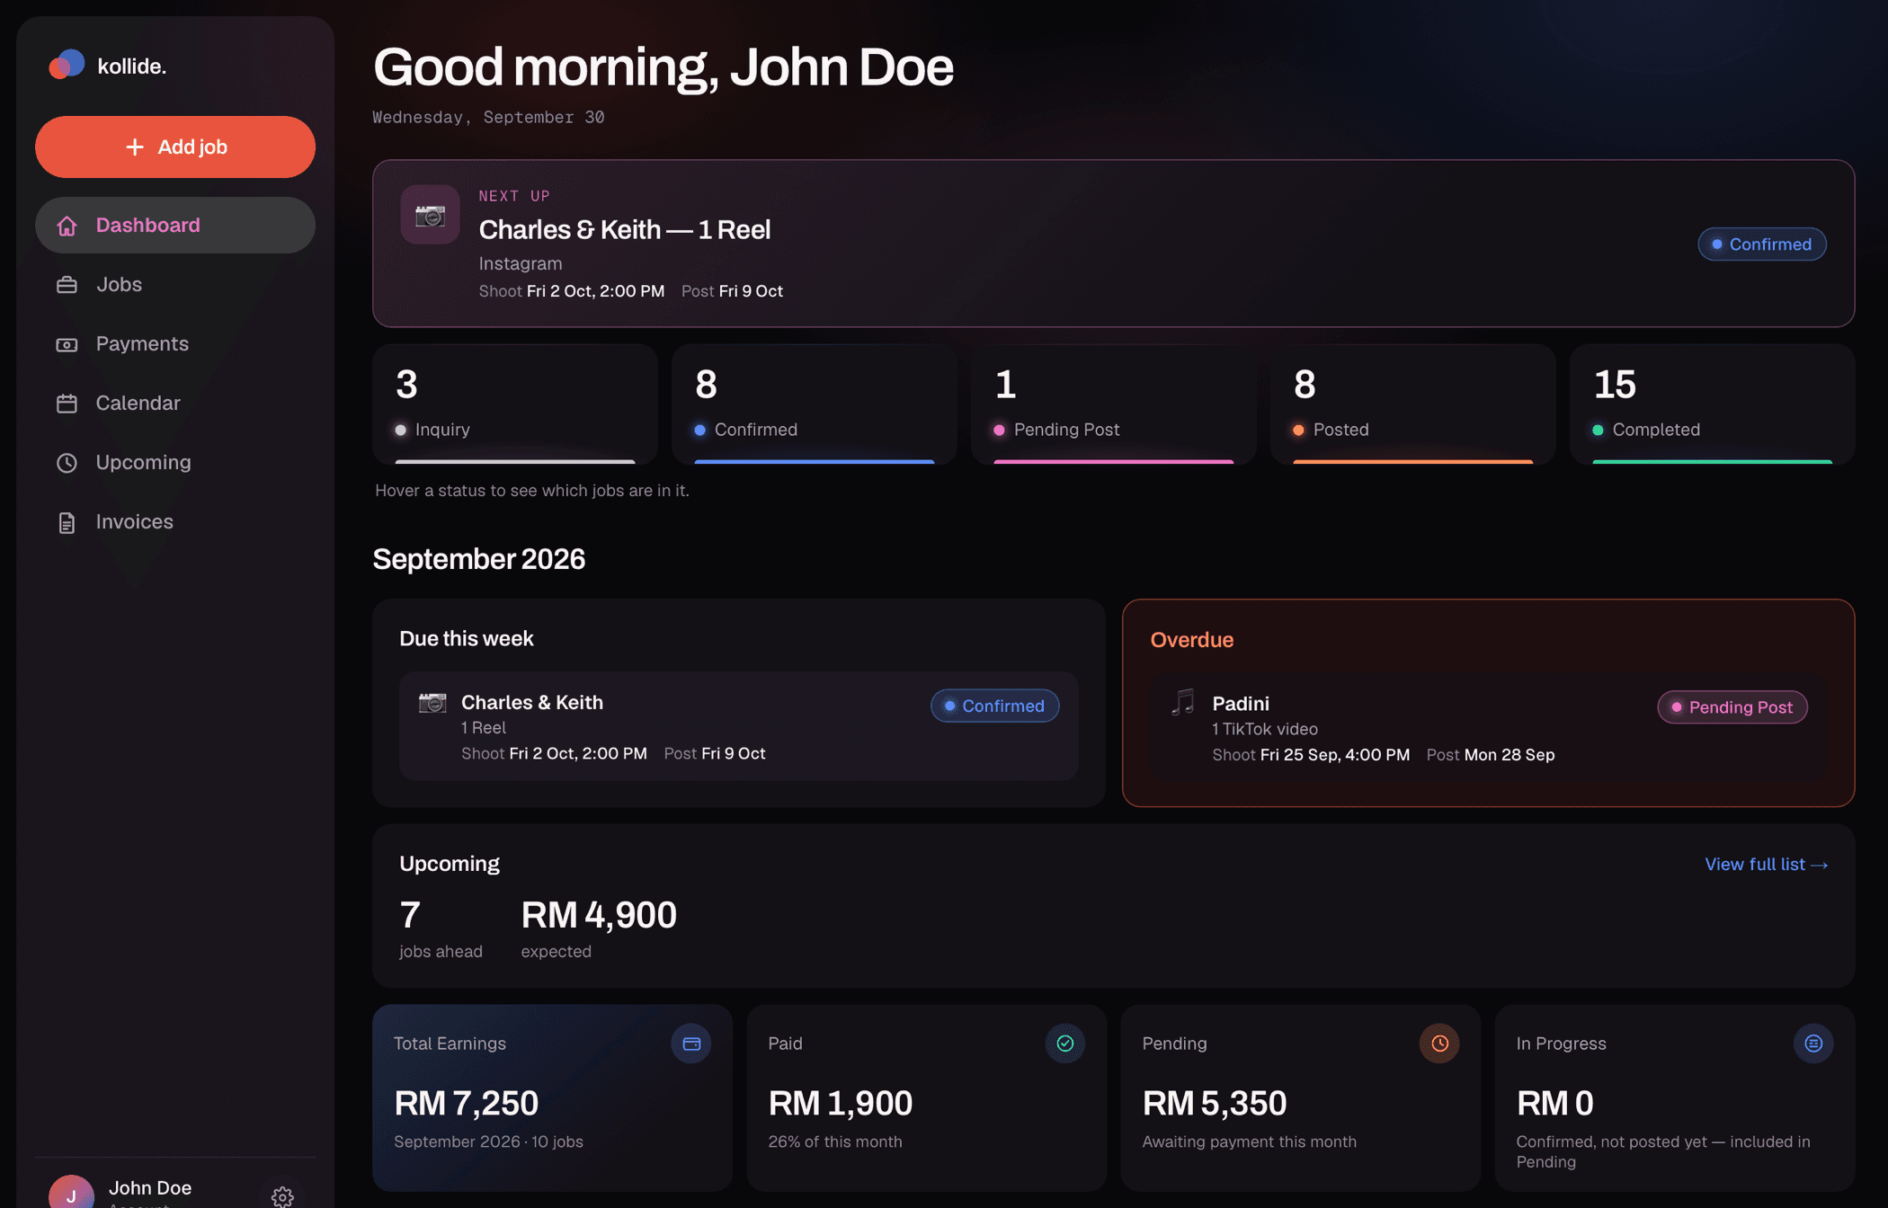Viewport: 1888px width, 1208px height.
Task: Select the Posted status card
Action: pyautogui.click(x=1413, y=404)
